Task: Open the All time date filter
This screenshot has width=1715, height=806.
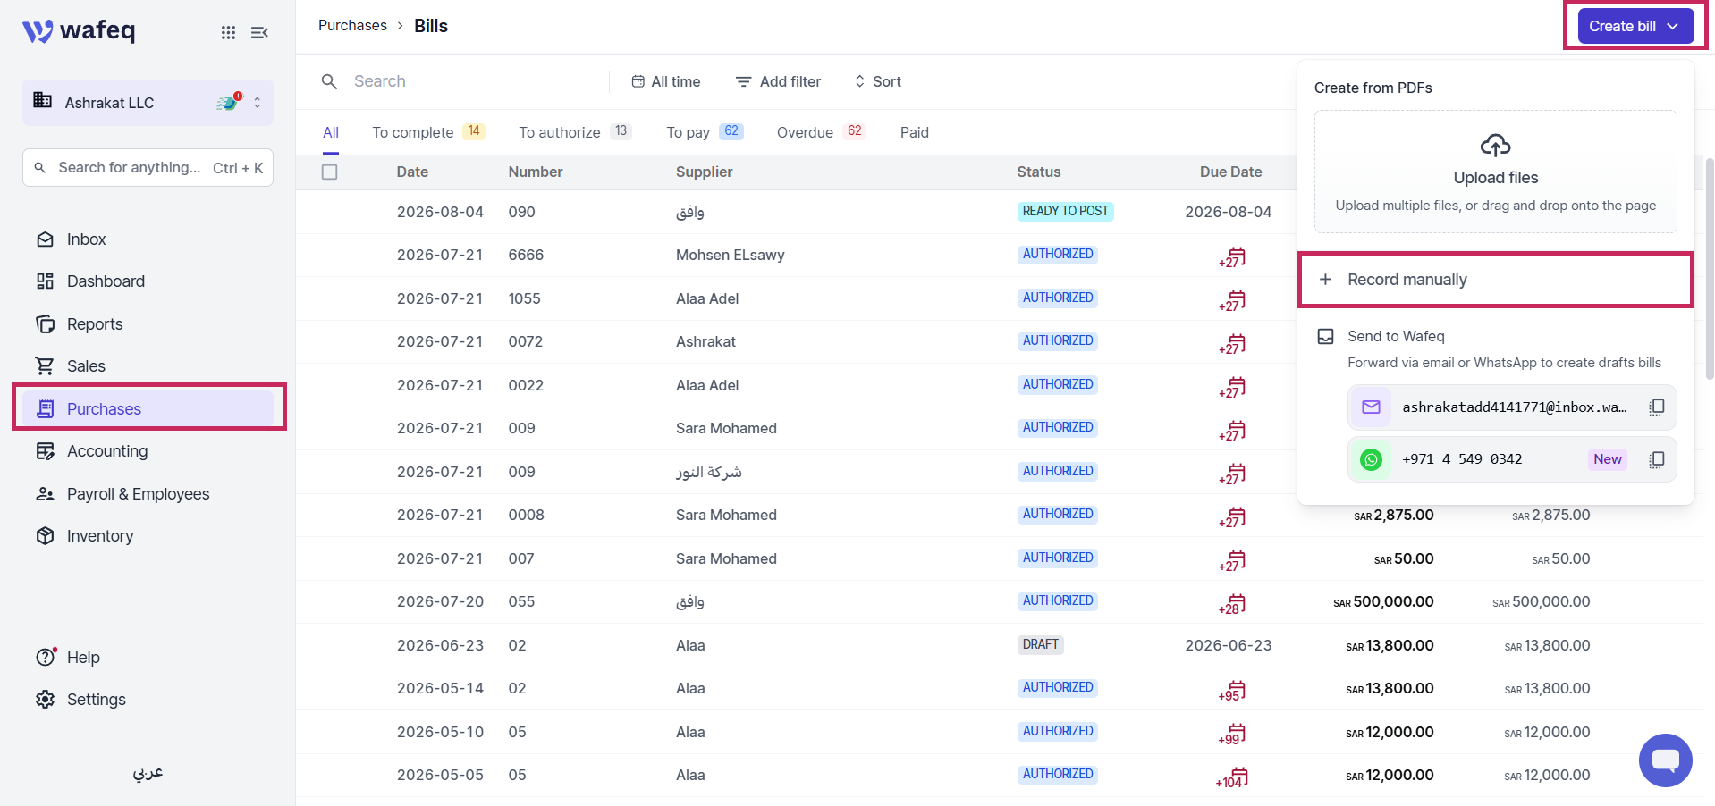Action: [x=666, y=81]
